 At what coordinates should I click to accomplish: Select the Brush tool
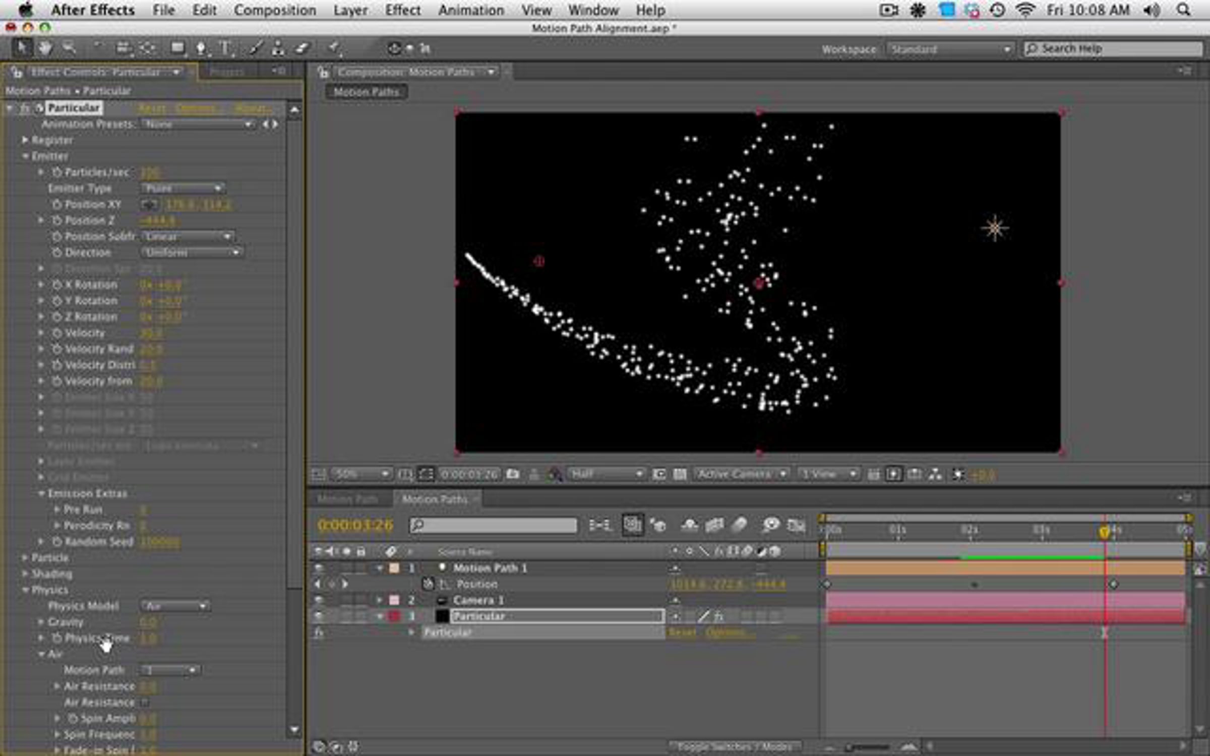tap(256, 48)
